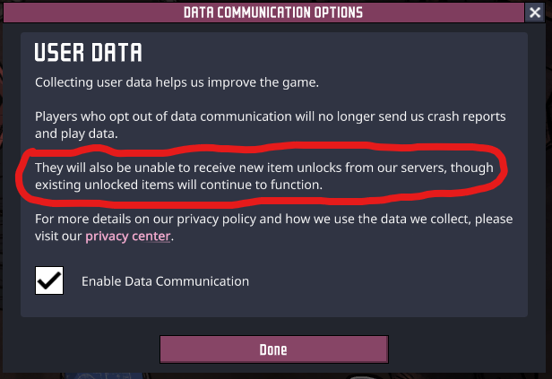Image resolution: width=552 pixels, height=379 pixels.
Task: Click the "existing unlocked items" text line
Action: click(178, 185)
